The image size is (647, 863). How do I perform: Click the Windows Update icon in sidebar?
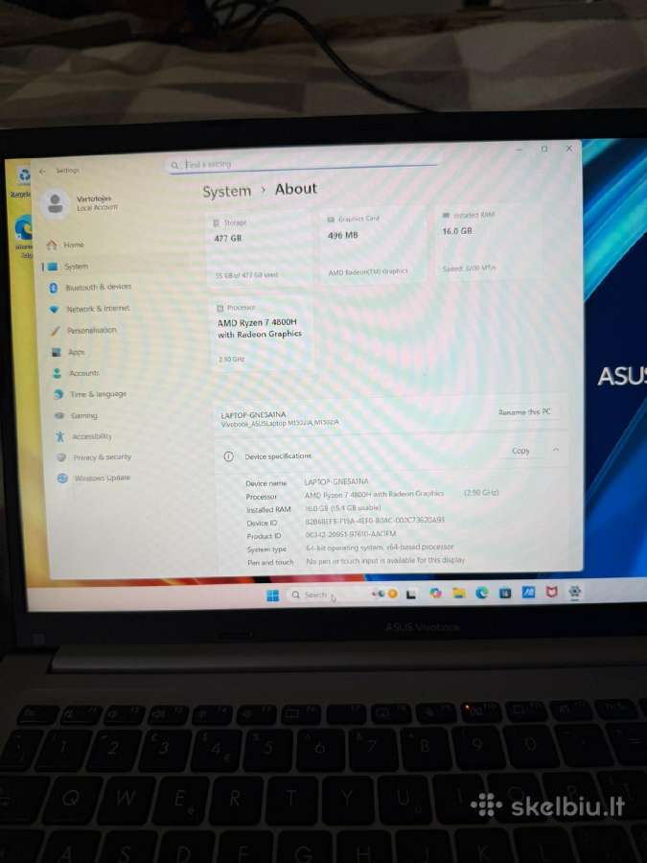click(62, 478)
